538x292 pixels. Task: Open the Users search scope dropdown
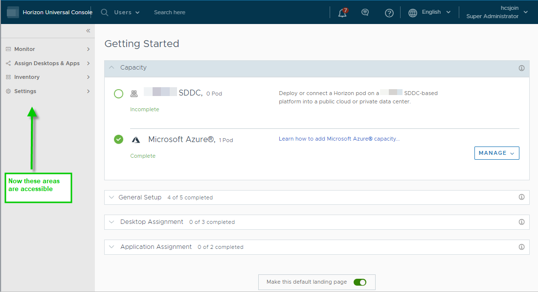[x=127, y=12]
